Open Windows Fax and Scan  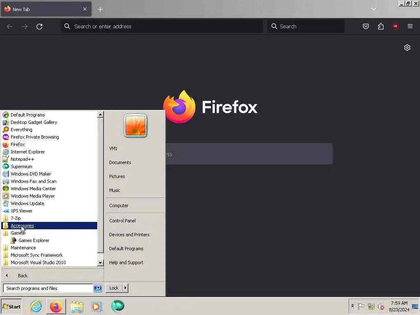[50, 181]
